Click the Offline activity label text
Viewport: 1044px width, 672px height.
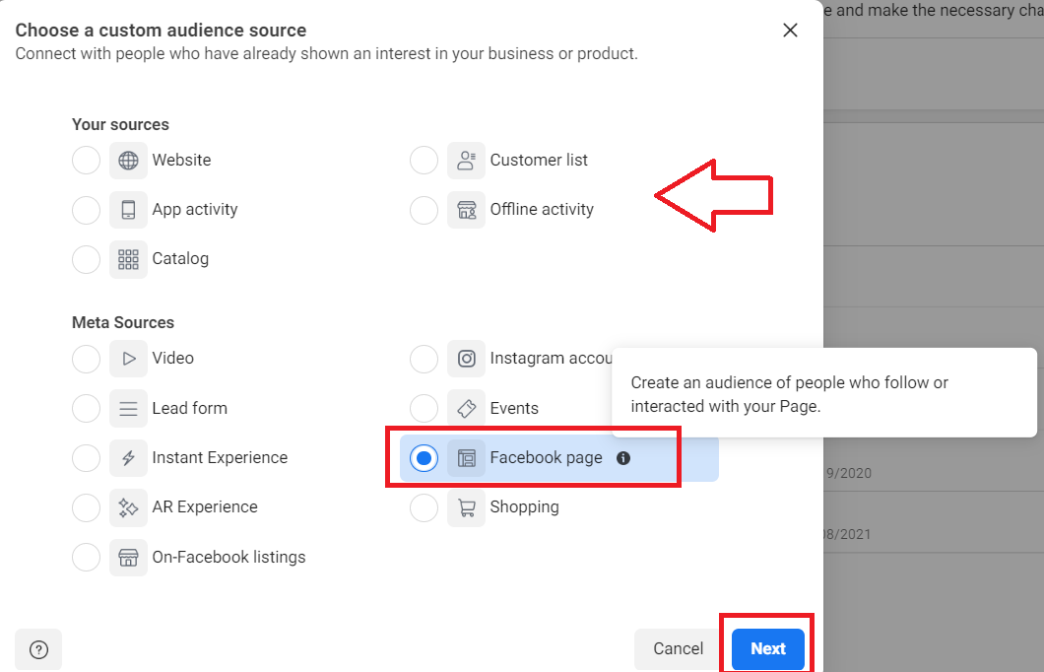[x=542, y=209]
